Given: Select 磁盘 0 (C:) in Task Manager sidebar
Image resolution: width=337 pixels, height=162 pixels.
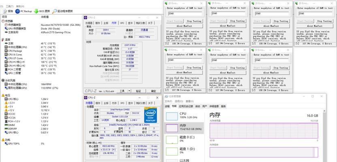Looking at the screenshot, I should pyautogui.click(x=184, y=139).
